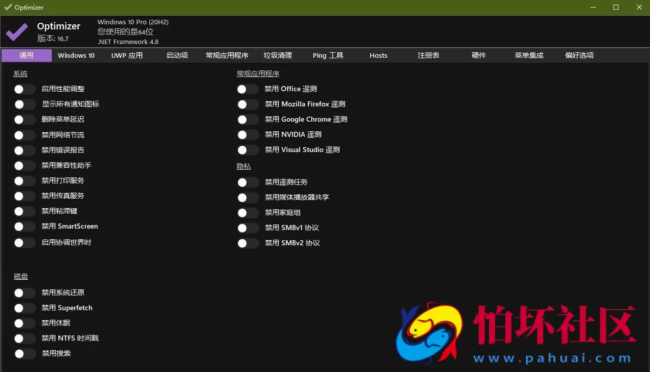Click the Optimizer checkmark logo
650x372 pixels.
pyautogui.click(x=16, y=31)
